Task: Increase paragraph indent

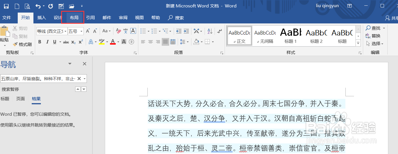Action: pos(186,31)
